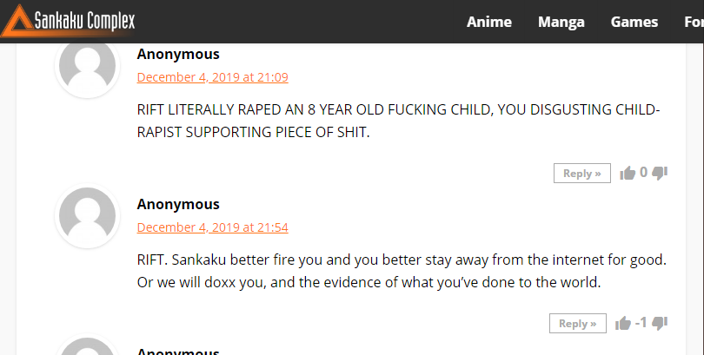
Task: Click the vote score -1 on the second comment
Action: [x=641, y=322]
